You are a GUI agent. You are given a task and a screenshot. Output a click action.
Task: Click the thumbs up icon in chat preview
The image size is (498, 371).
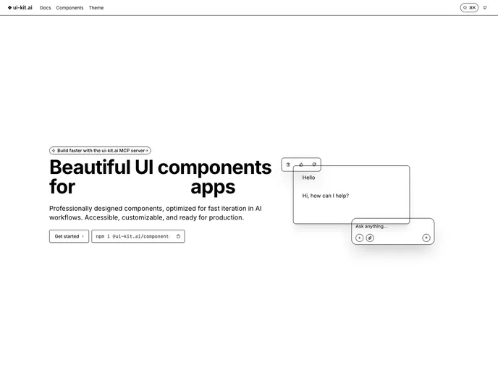coord(301,164)
